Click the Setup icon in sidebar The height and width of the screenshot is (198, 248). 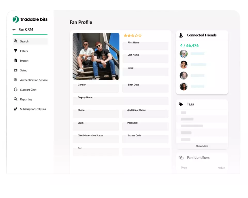(x=16, y=70)
